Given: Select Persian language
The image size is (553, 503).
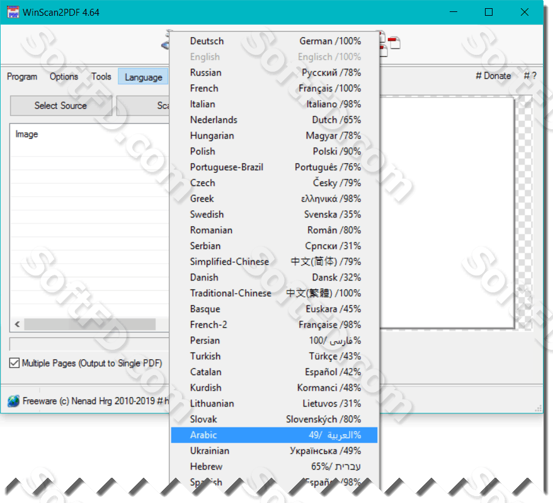Looking at the screenshot, I should point(274,340).
